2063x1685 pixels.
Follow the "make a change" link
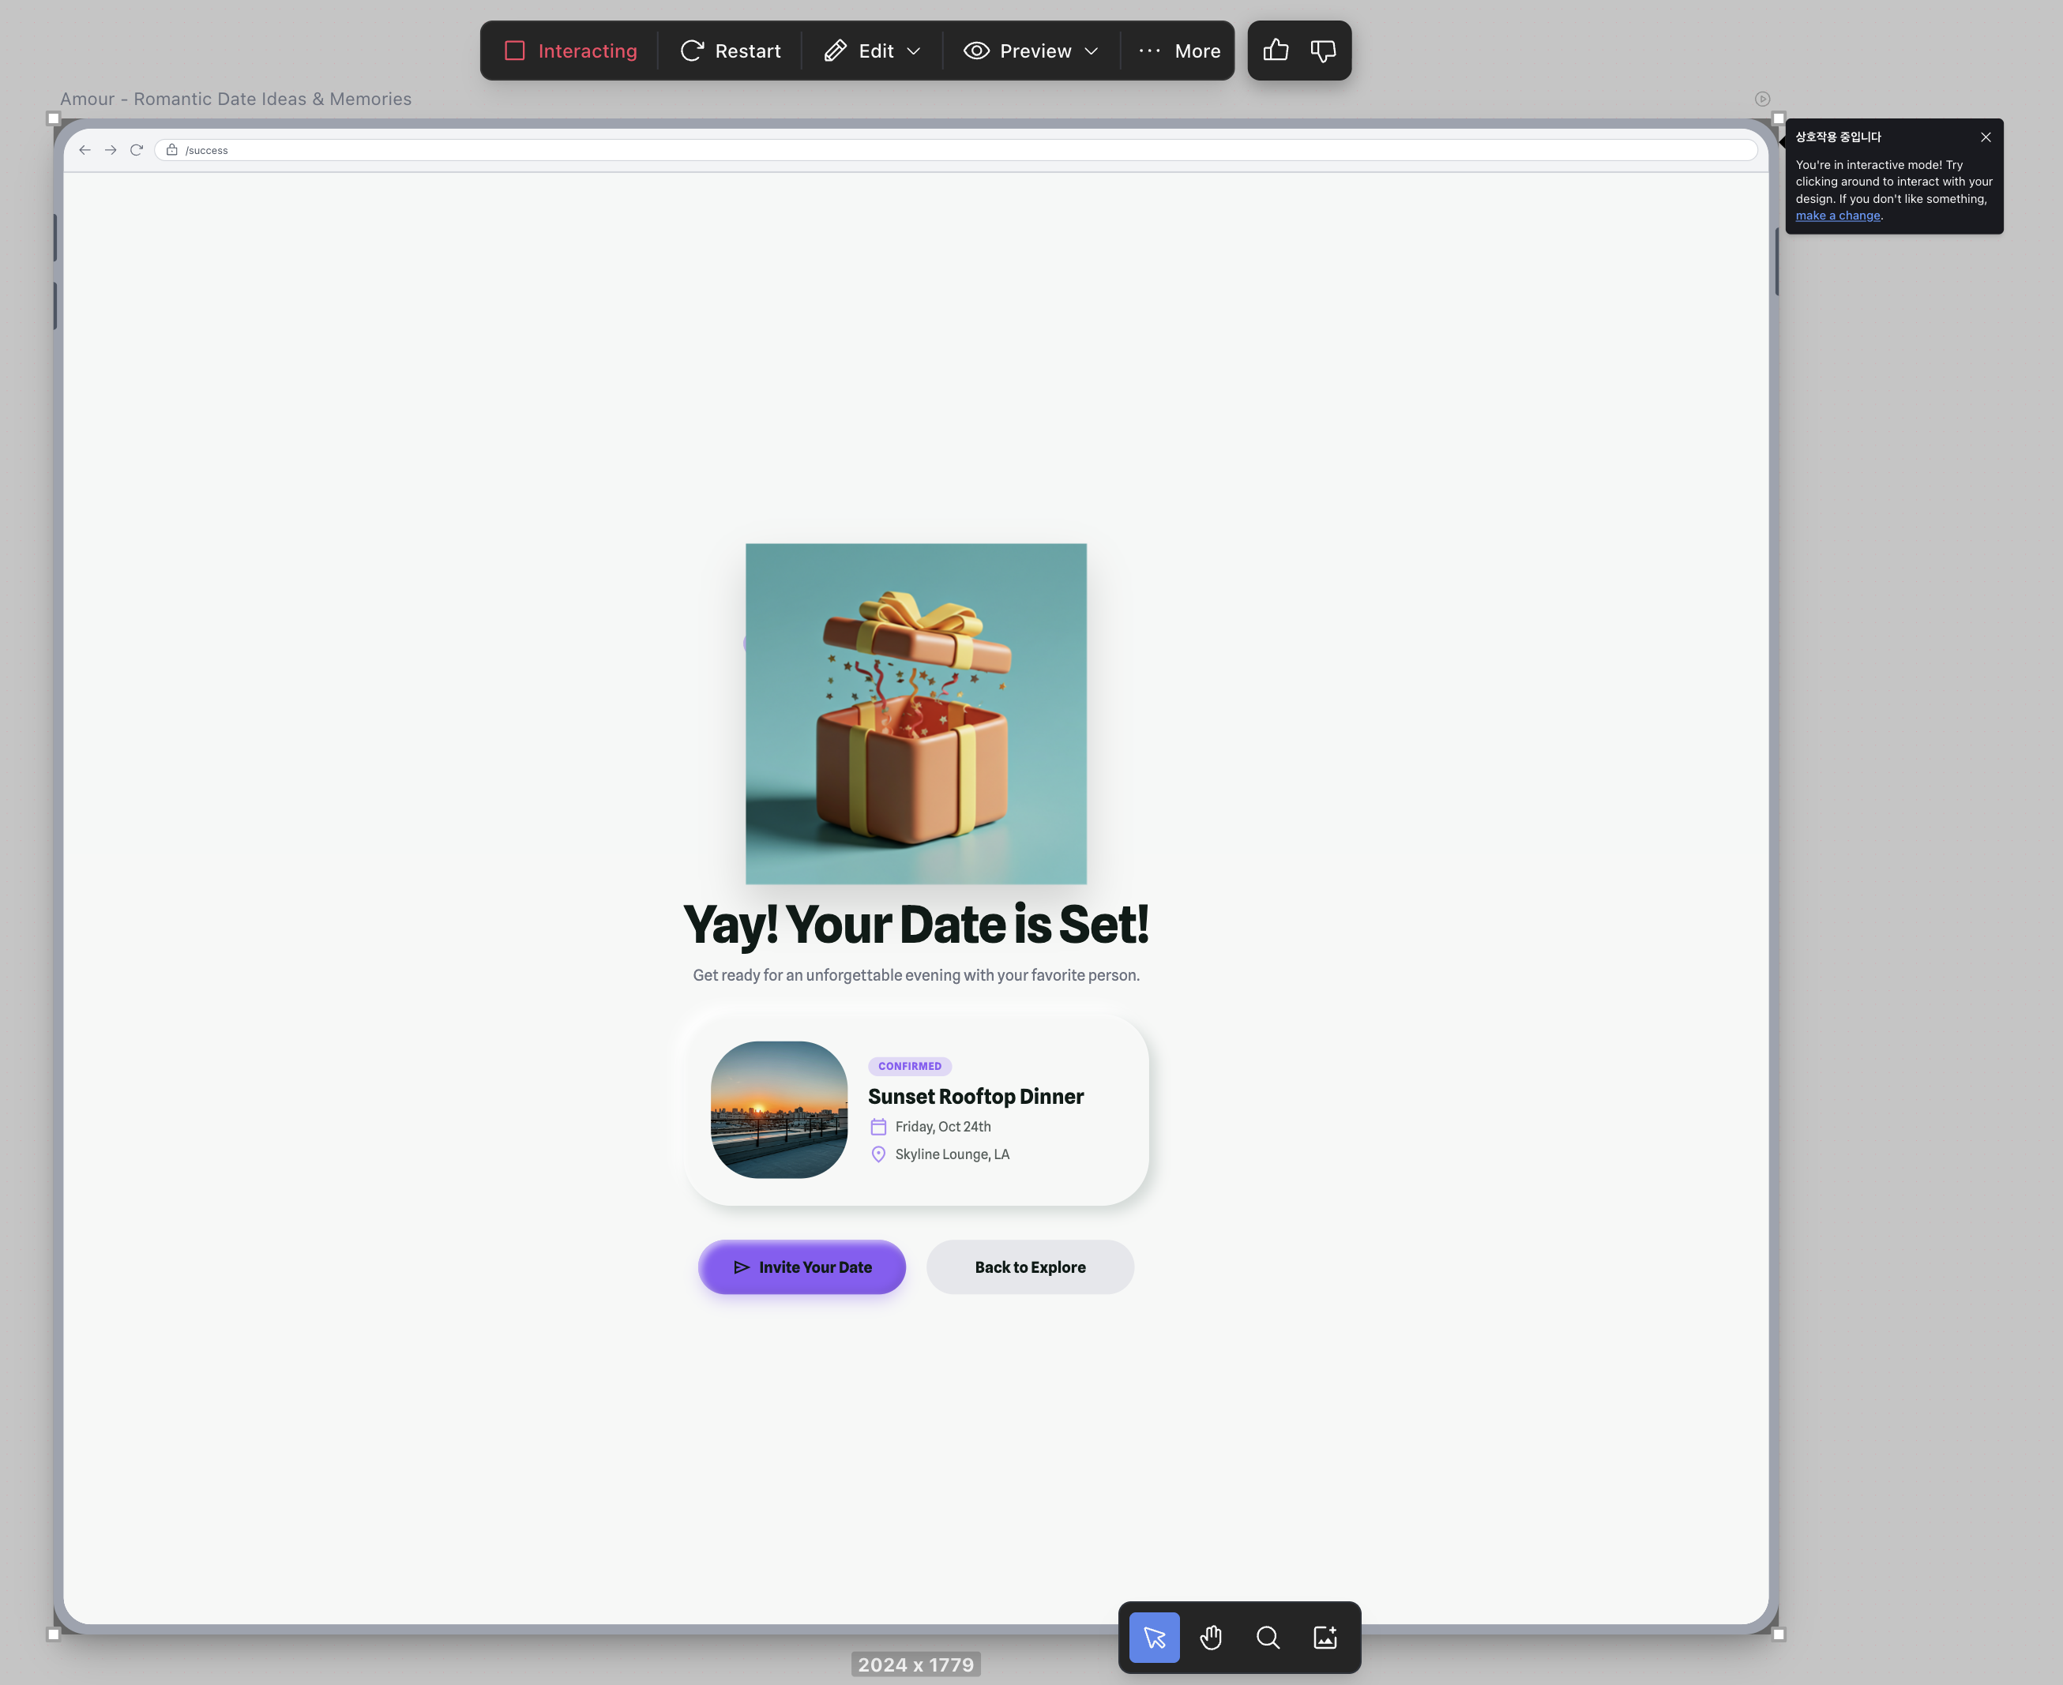click(1837, 216)
